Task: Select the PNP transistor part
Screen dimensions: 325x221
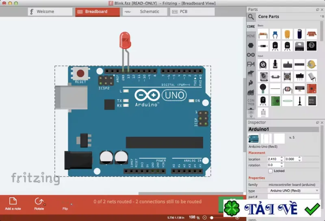Action: click(x=275, y=46)
